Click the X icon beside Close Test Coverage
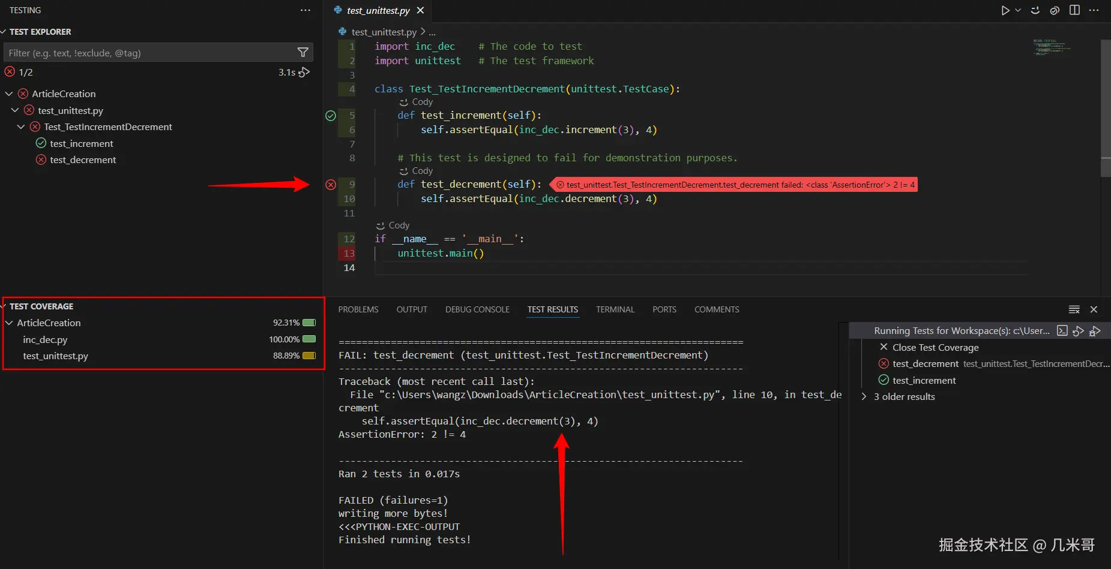Viewport: 1111px width, 569px height. click(x=884, y=347)
